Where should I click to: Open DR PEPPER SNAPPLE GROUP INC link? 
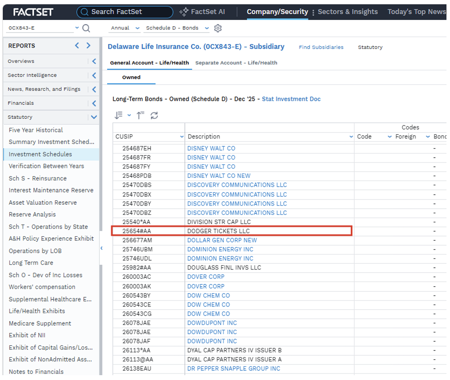coord(234,369)
